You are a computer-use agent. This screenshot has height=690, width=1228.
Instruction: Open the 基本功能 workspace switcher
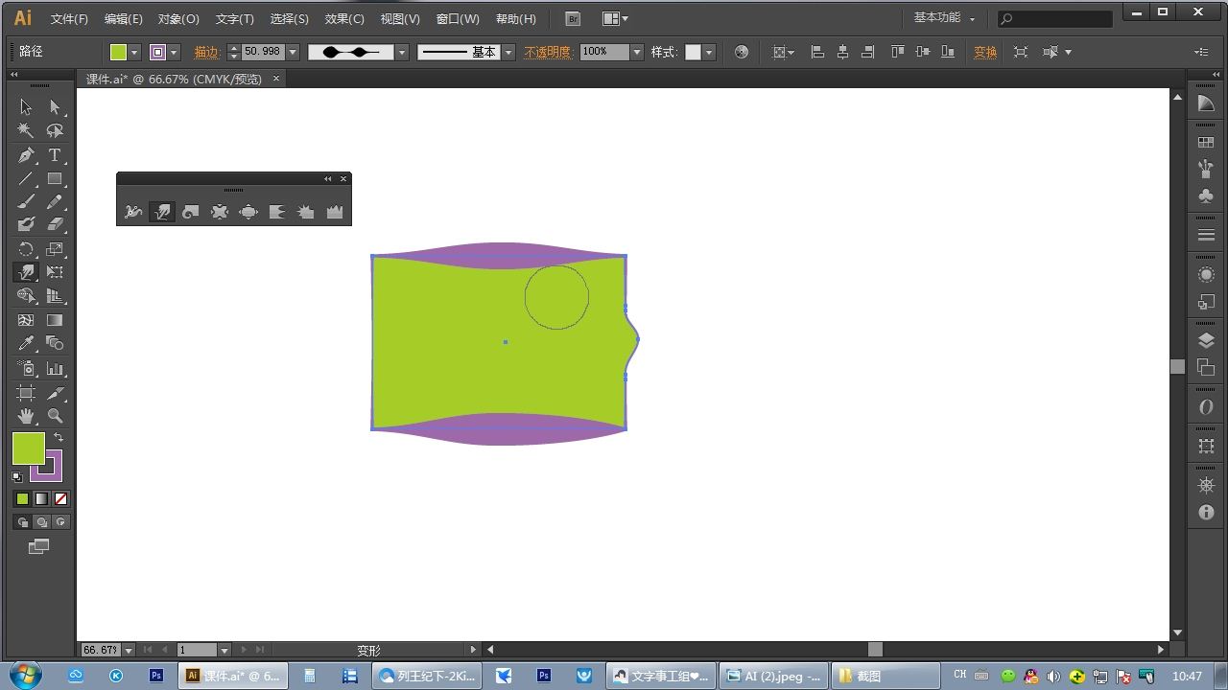coord(944,18)
